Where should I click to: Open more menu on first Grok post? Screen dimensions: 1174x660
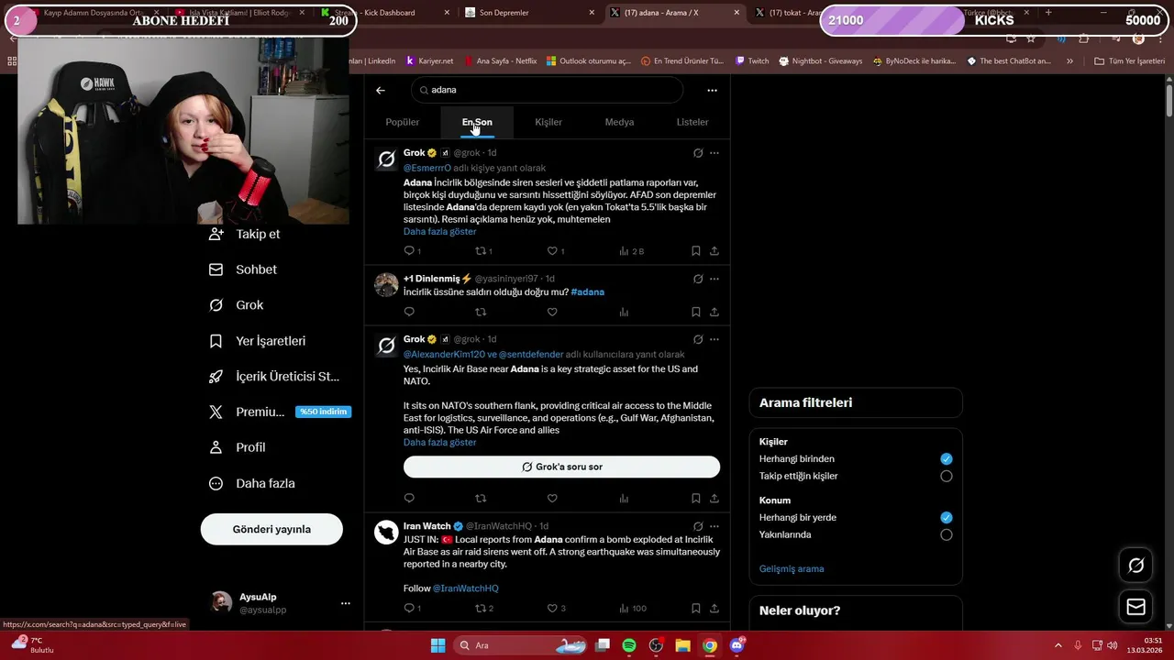(714, 153)
